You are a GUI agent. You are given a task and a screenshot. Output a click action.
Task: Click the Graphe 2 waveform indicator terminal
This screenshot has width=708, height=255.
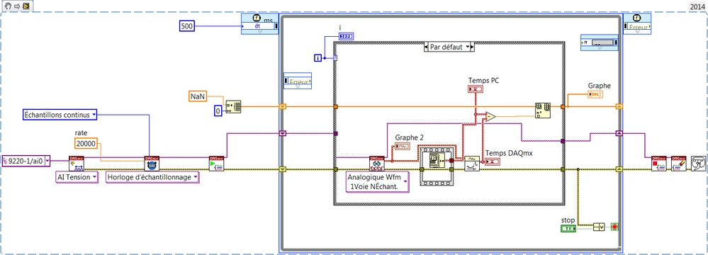point(403,146)
